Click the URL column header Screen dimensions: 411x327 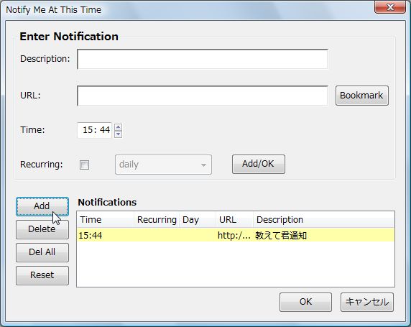(x=234, y=220)
